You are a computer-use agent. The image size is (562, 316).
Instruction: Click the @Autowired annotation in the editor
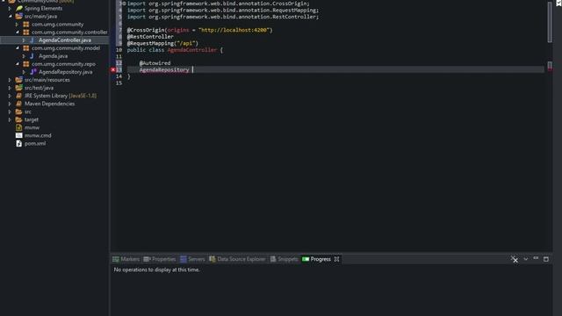pyautogui.click(x=155, y=63)
